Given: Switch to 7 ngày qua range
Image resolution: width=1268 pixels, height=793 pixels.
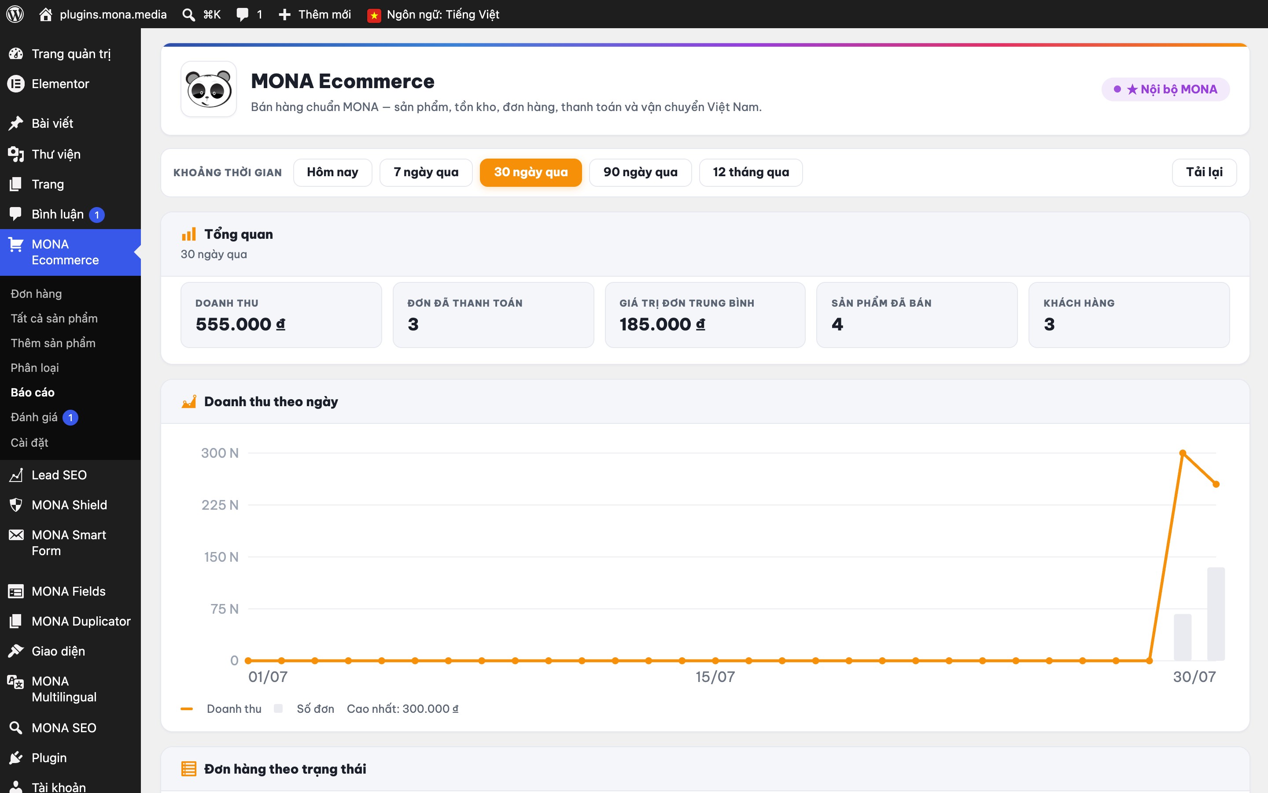Looking at the screenshot, I should click(426, 173).
